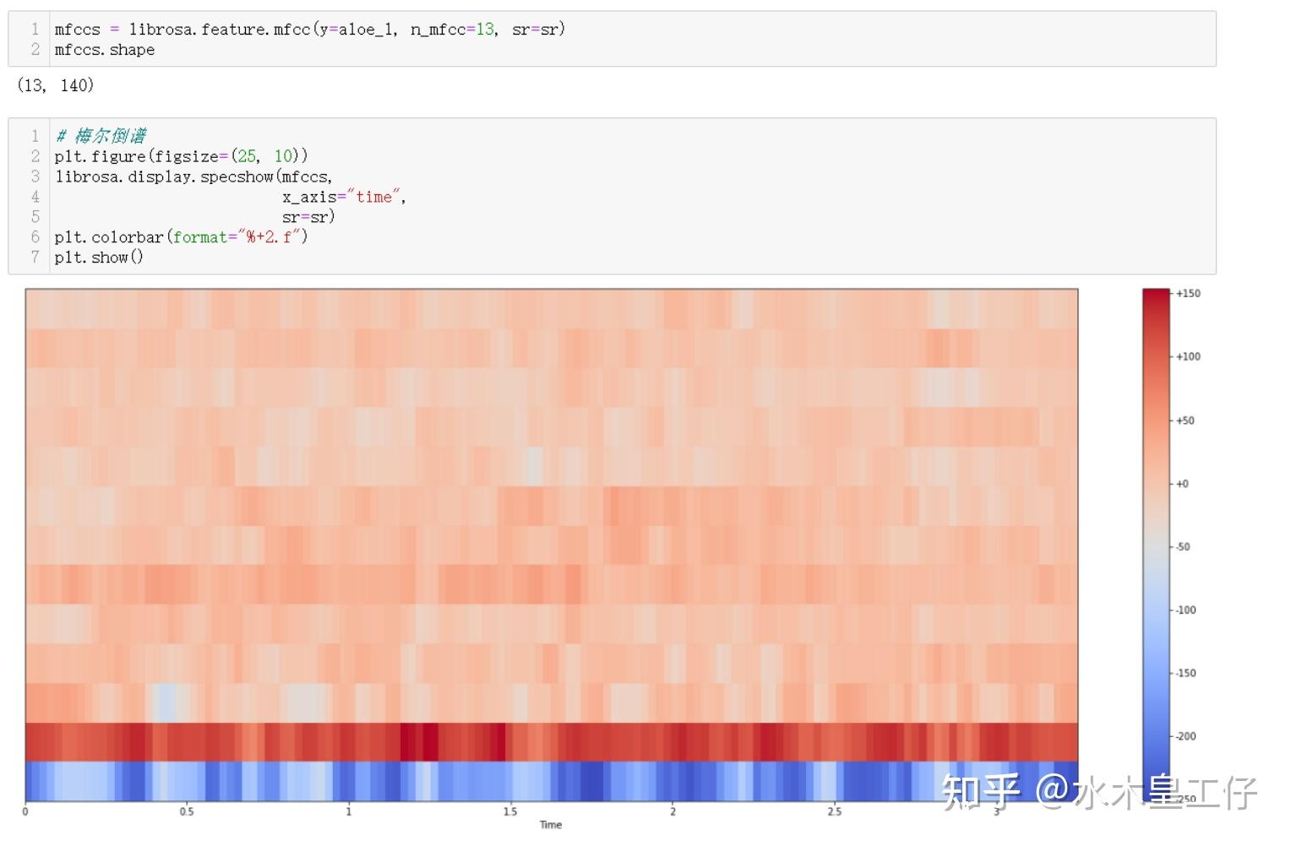Click the Zhihu logo in the watermark
This screenshot has height=846, width=1291.
pos(982,790)
